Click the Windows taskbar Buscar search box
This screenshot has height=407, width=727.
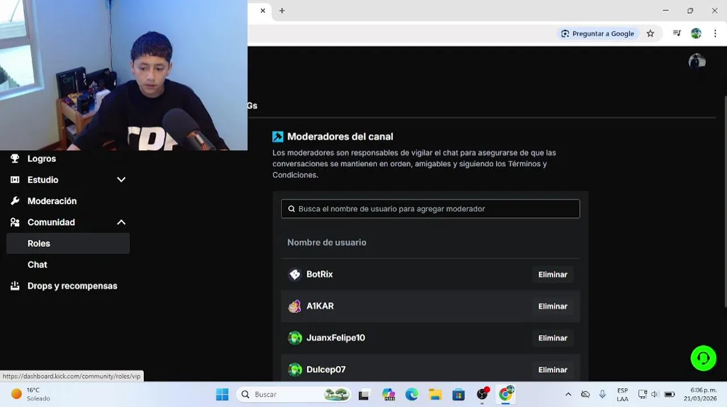coord(293,395)
